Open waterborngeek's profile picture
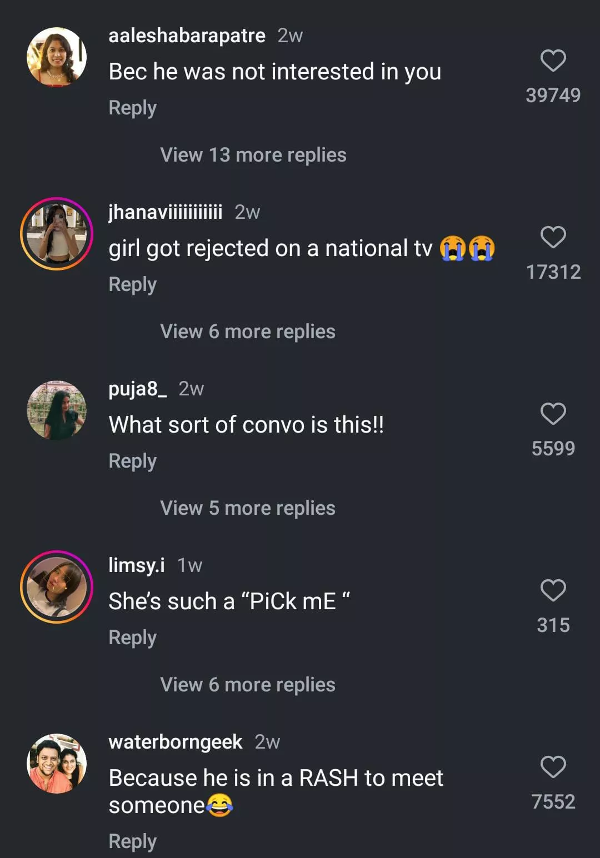Viewport: 600px width, 858px height. [x=57, y=764]
